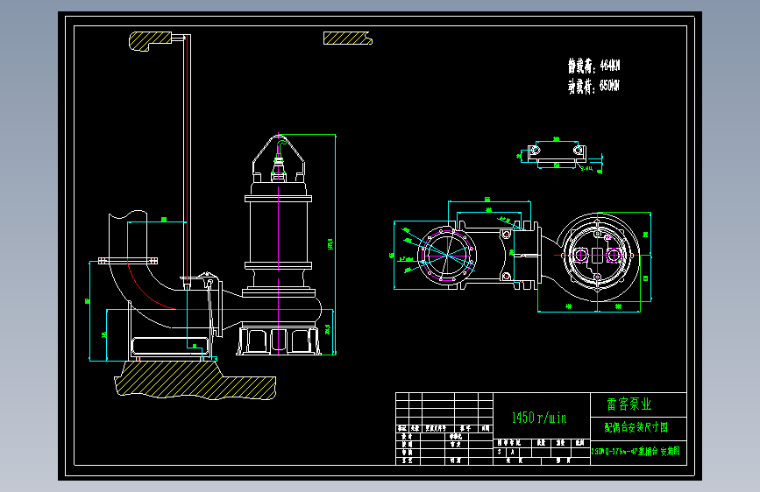Click the discharge elbow pipe flange

point(128,261)
